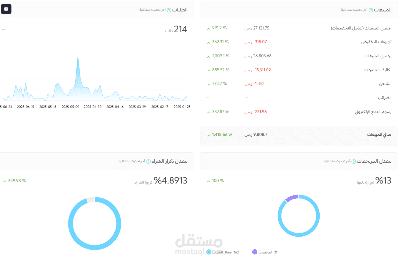398x261 pixels.
Task: Click the value 27,121.75 ر.س
Action: tap(257, 28)
